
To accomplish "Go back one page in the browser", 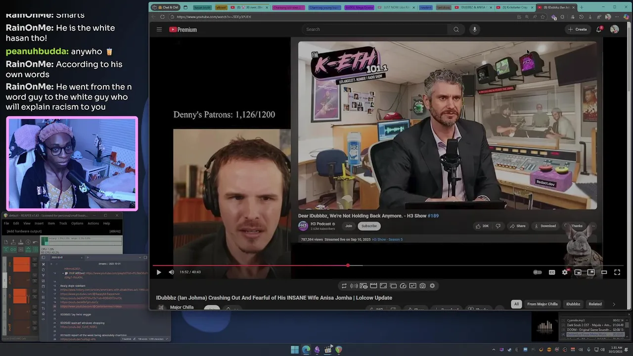I will point(153,16).
